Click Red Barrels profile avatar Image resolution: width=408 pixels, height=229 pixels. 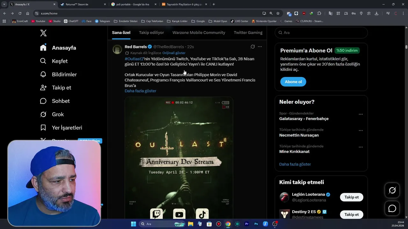[x=117, y=49]
